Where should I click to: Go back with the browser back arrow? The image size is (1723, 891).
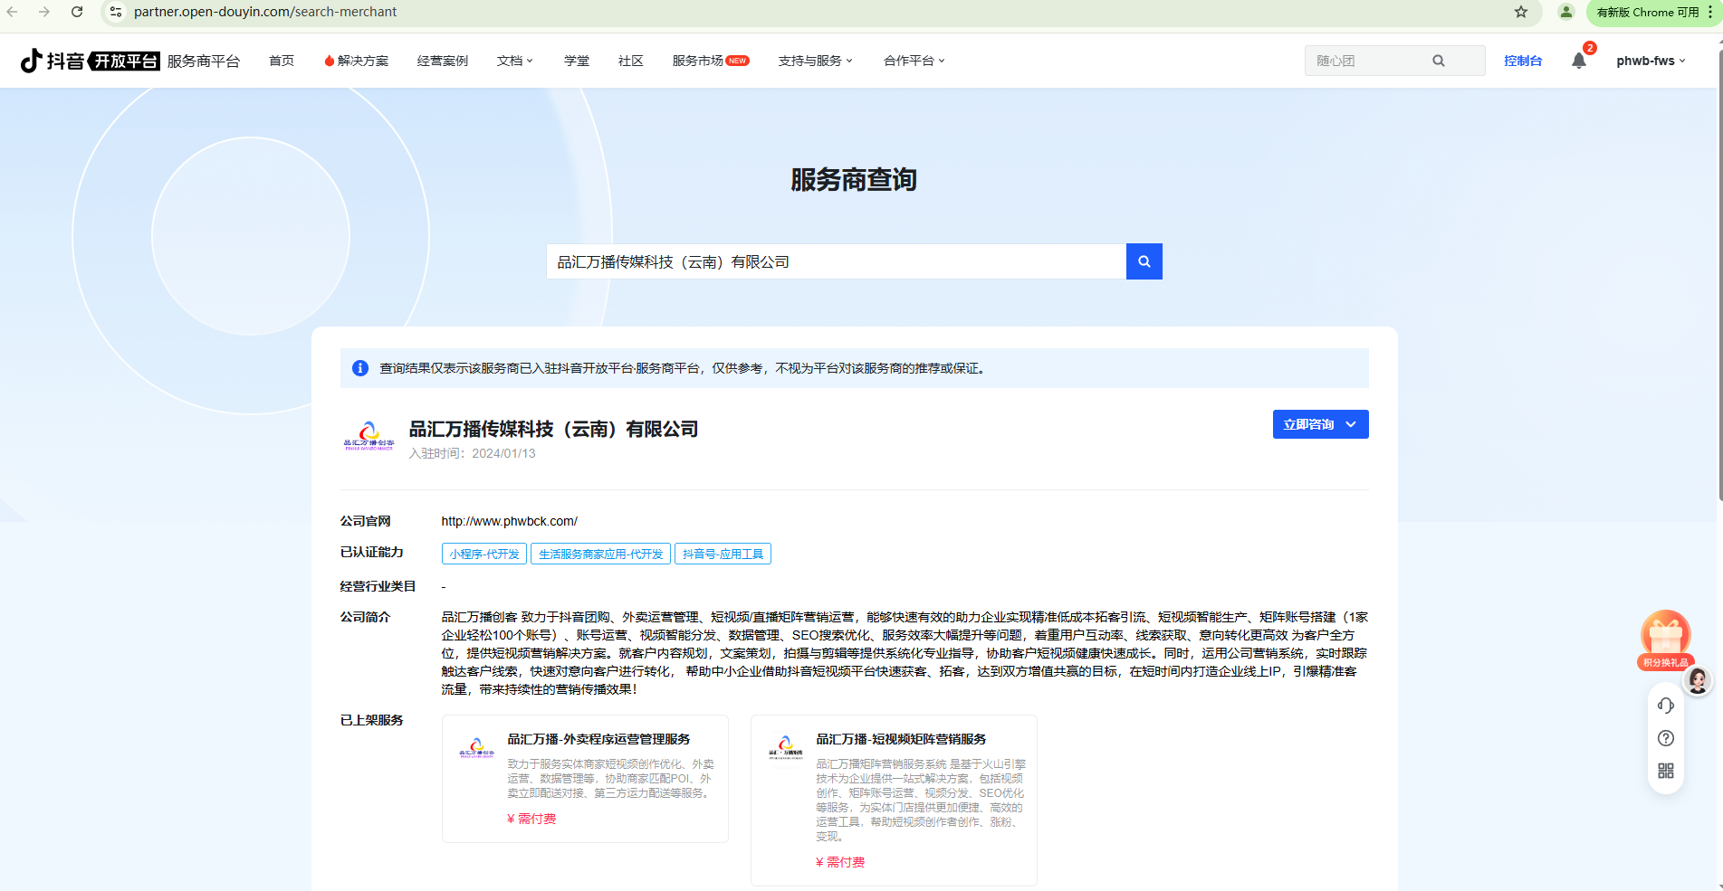pyautogui.click(x=13, y=12)
